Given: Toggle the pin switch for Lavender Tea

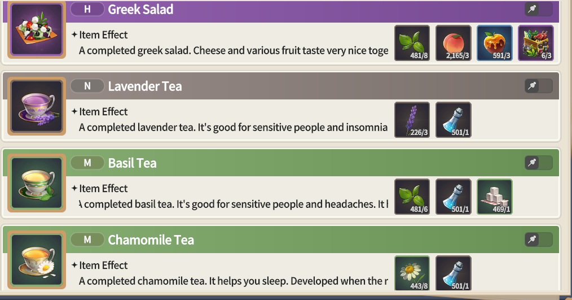Looking at the screenshot, I should coord(539,86).
